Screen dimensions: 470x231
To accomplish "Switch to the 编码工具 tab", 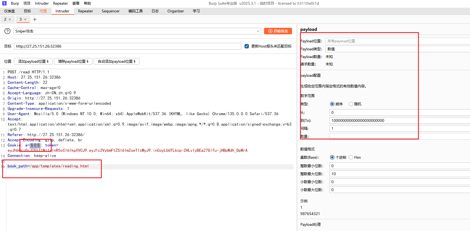I will 136,11.
